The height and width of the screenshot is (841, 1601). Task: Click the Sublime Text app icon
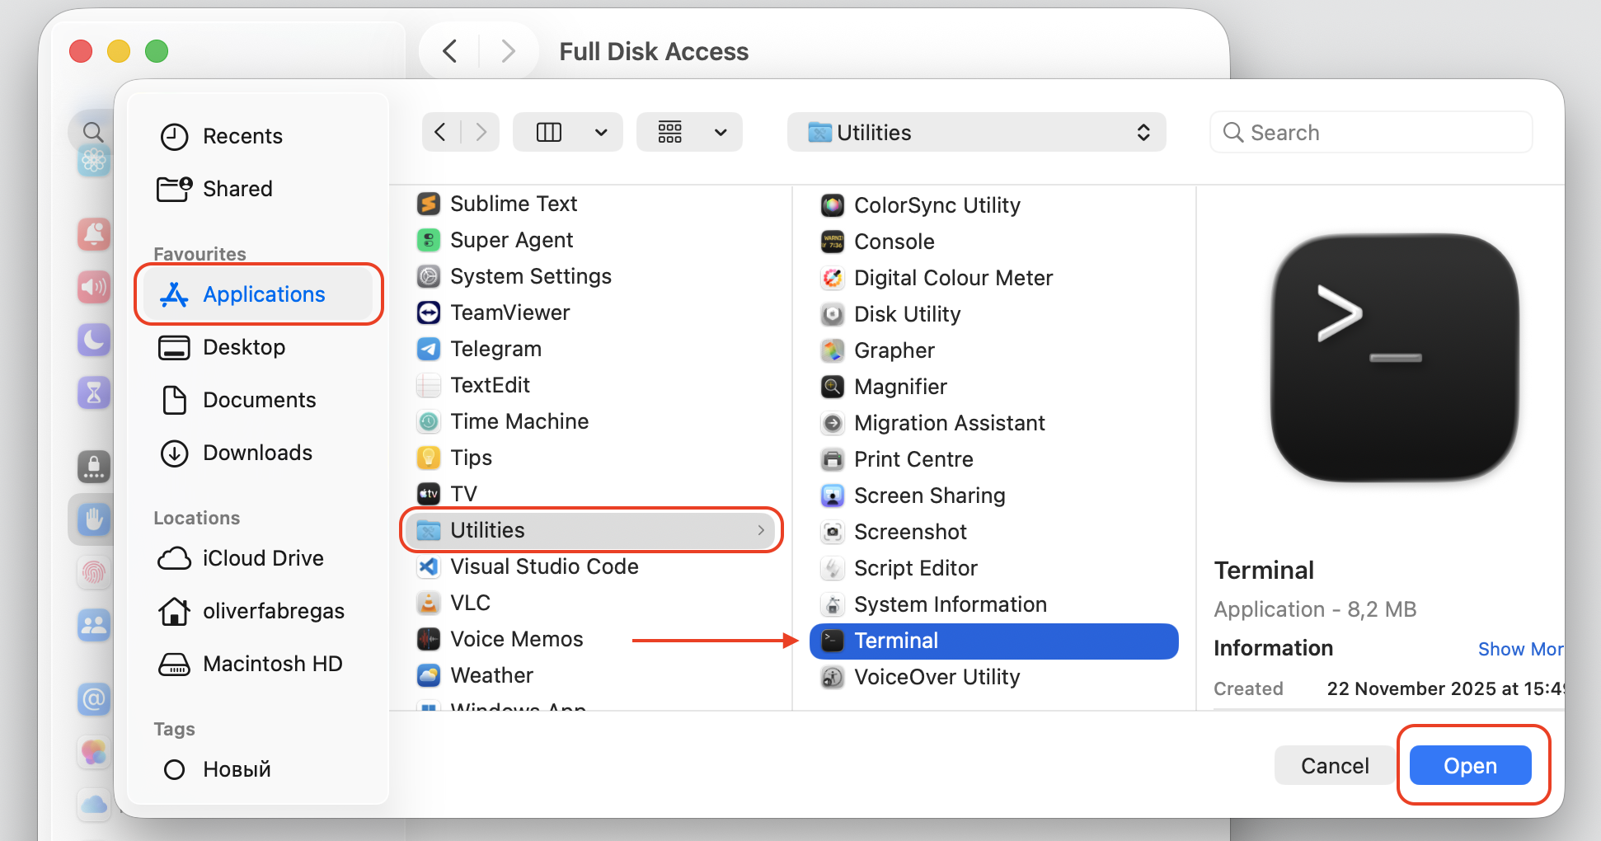click(429, 204)
